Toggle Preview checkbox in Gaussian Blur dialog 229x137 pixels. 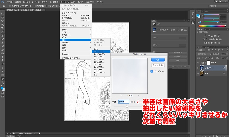tap(152, 71)
